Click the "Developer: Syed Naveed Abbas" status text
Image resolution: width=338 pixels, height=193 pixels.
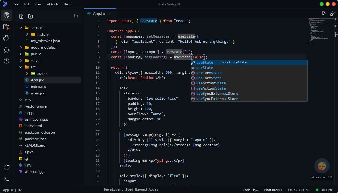(x=131, y=189)
